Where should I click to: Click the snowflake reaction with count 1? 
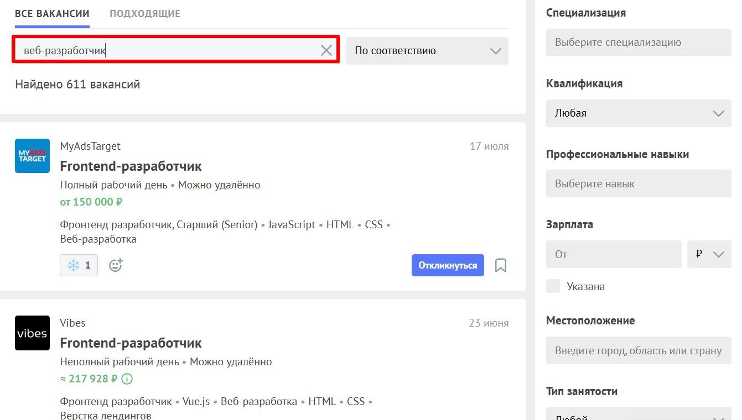pos(79,265)
